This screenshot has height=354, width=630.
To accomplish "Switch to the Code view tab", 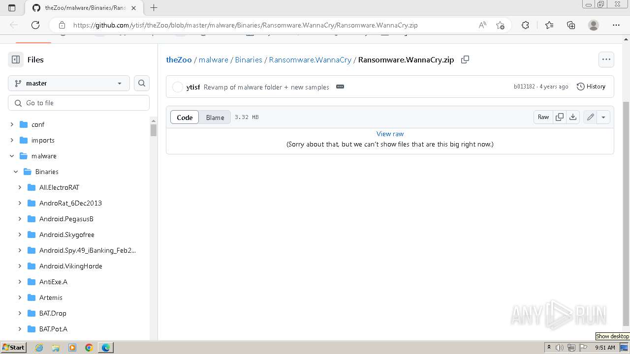I will click(185, 117).
